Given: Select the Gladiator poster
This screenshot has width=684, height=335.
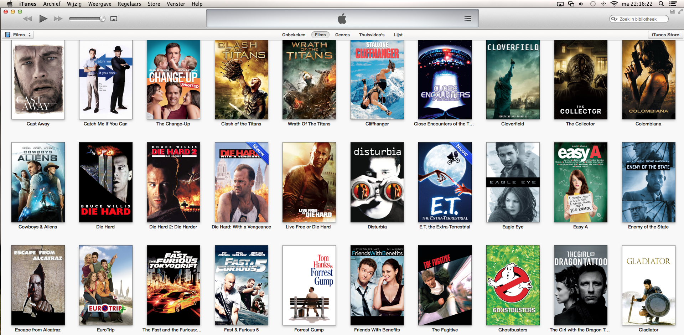Looking at the screenshot, I should pyautogui.click(x=649, y=285).
